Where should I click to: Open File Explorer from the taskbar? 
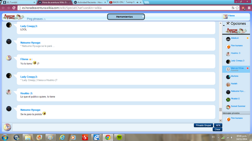28,137
